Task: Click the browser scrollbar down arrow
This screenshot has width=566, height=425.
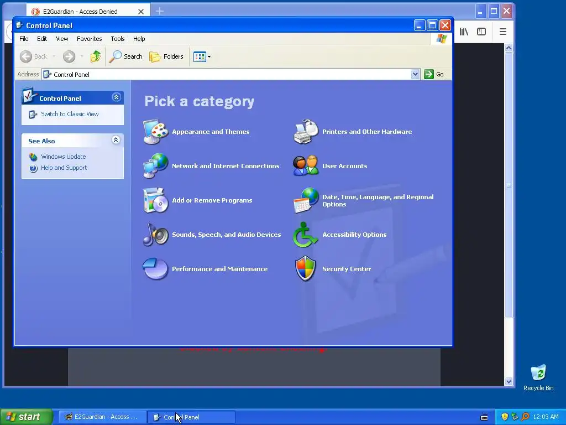Action: [x=509, y=382]
